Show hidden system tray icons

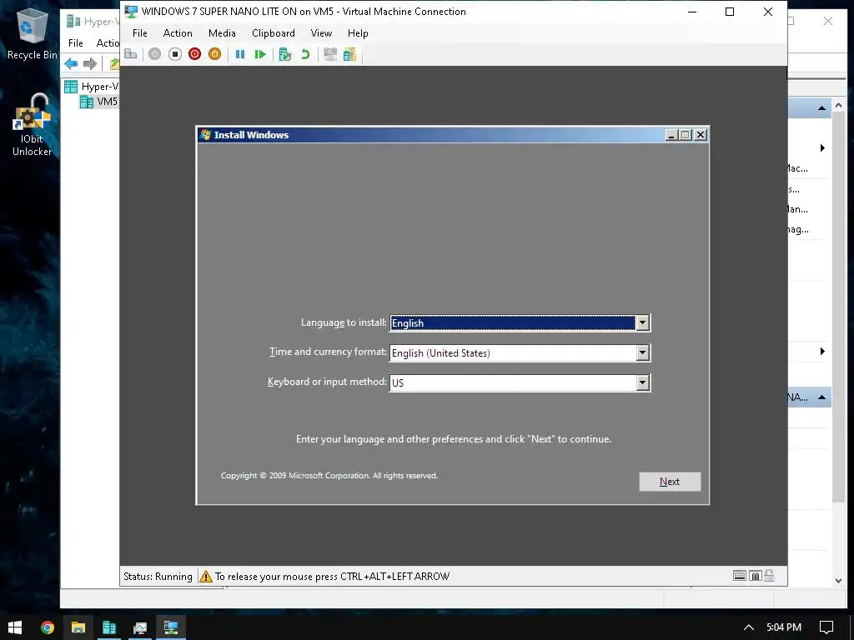click(x=749, y=627)
